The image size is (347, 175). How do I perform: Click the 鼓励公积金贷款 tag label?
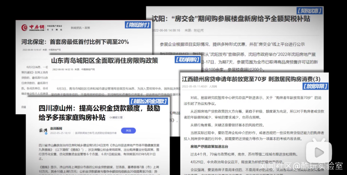point(148,101)
